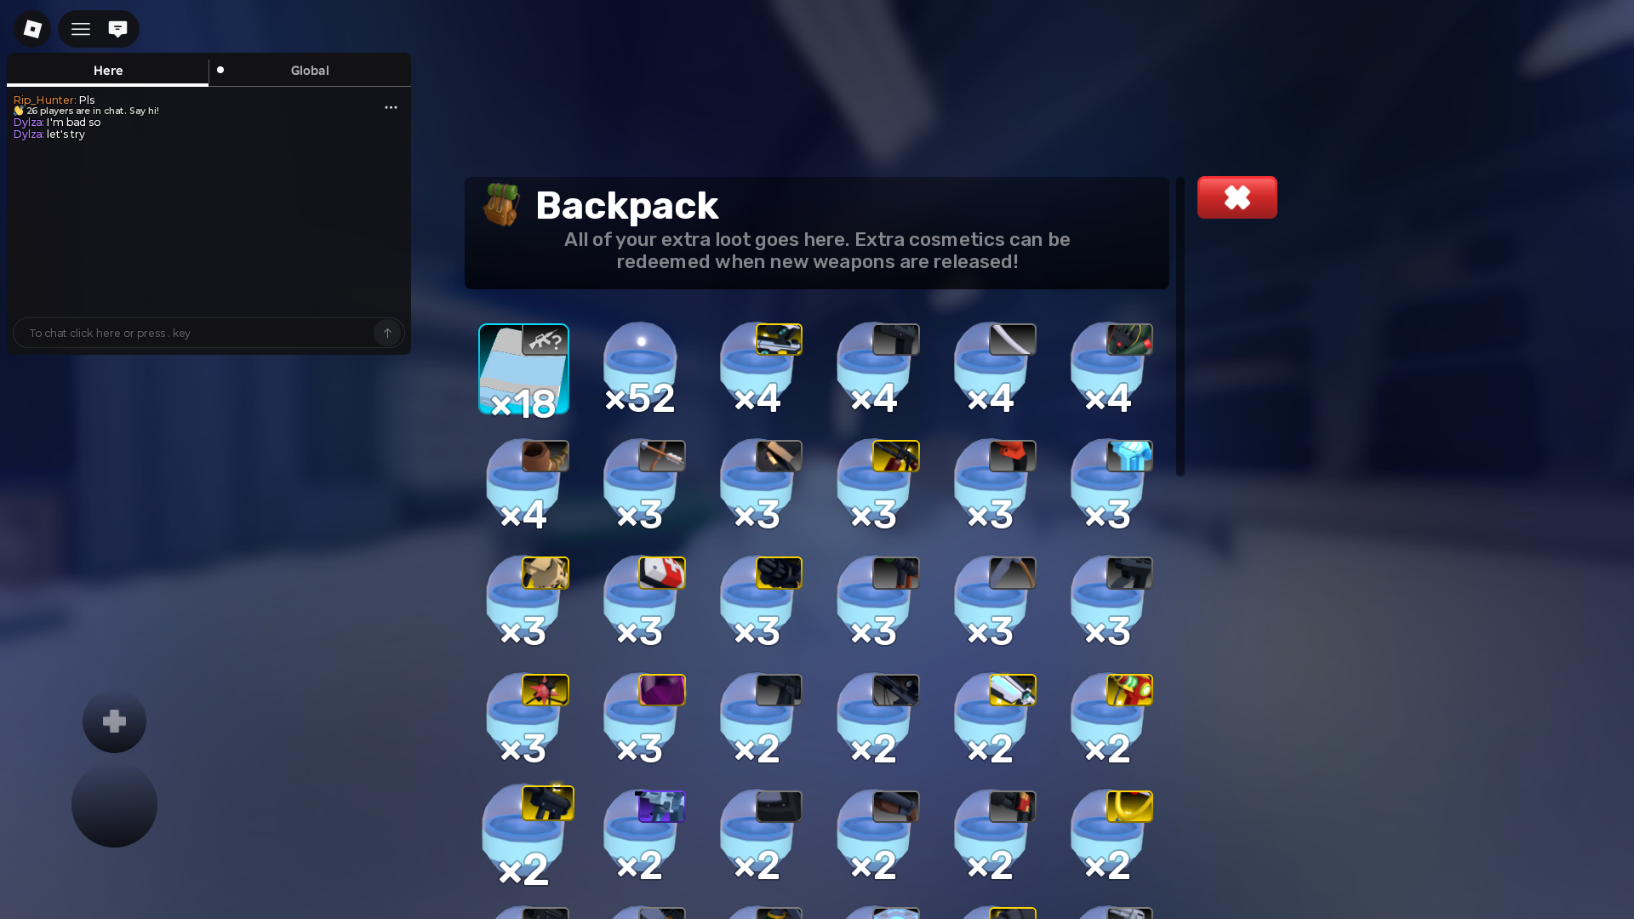Image resolution: width=1634 pixels, height=919 pixels.
Task: Select the mystery weapon crate ×18
Action: tap(523, 370)
